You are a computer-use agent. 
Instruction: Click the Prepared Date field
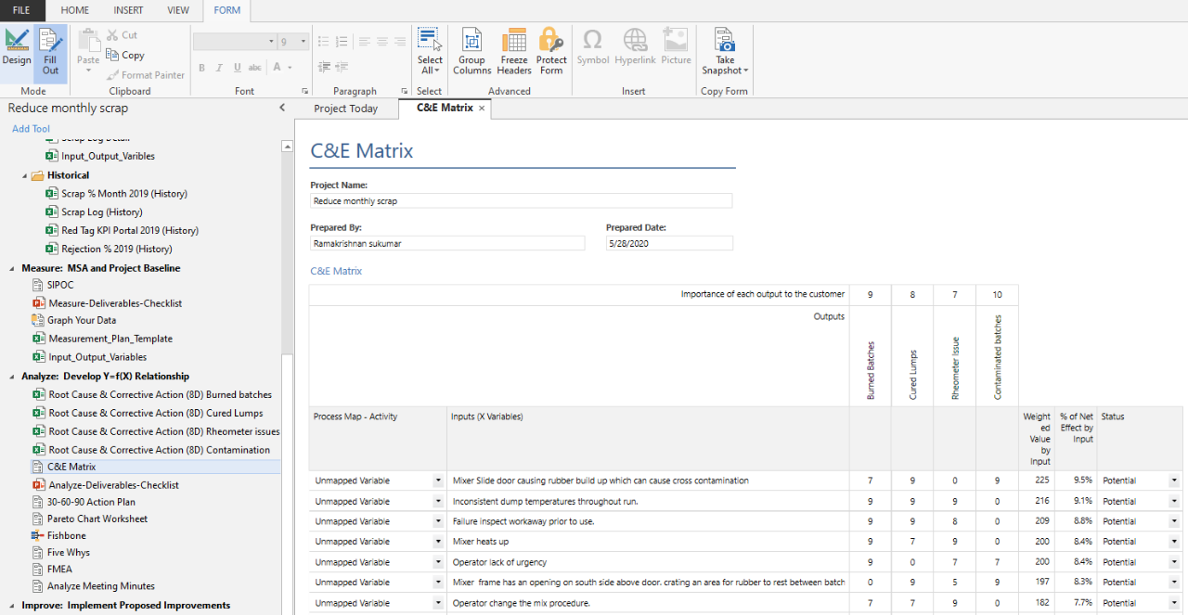668,243
